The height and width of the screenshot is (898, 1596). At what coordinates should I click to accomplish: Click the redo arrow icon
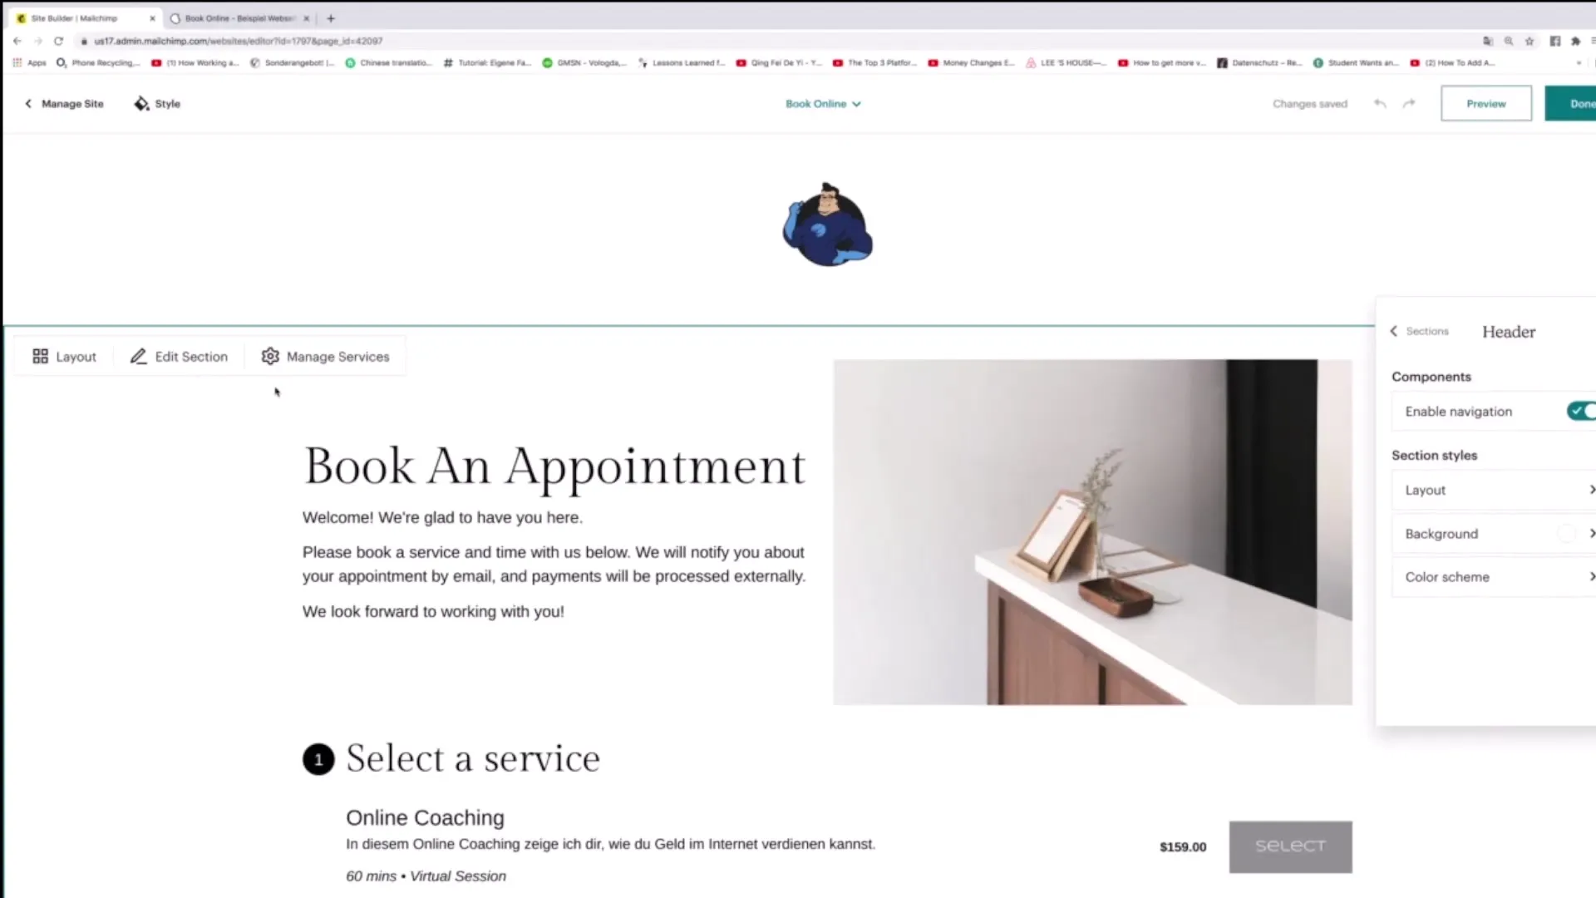[1409, 103]
